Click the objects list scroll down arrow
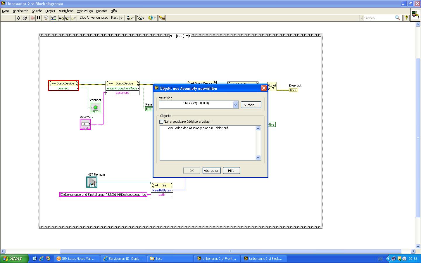Image resolution: width=421 pixels, height=263 pixels. point(258,158)
